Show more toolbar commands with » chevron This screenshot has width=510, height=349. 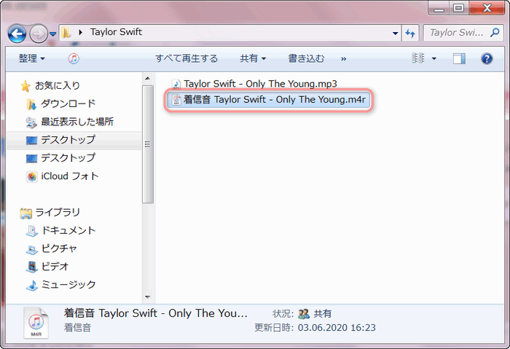pos(343,59)
